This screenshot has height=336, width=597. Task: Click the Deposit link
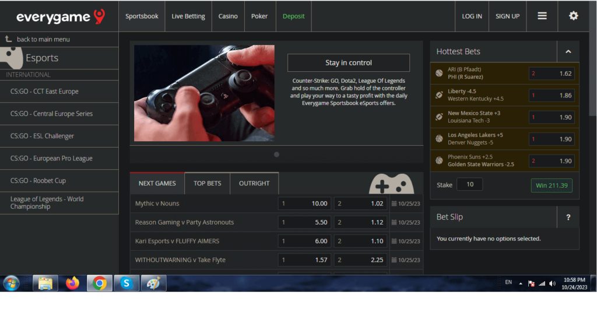tap(294, 16)
